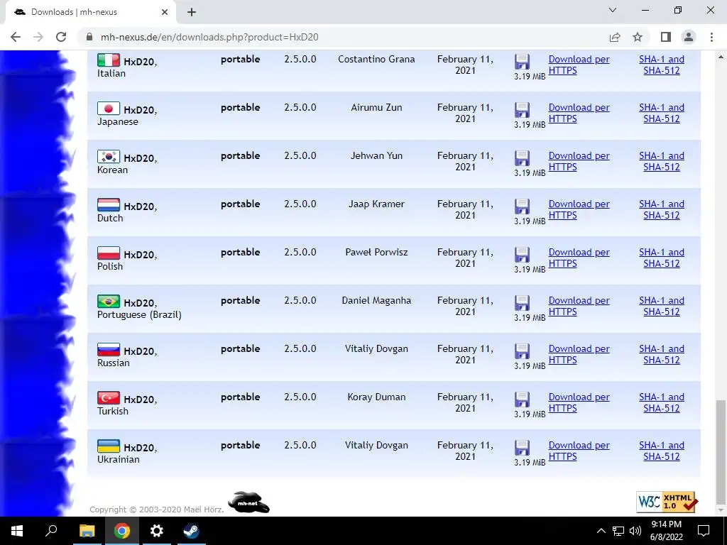Image resolution: width=727 pixels, height=545 pixels.
Task: Open SHA-1 and SHA-512 link for Dutch
Action: pos(662,209)
